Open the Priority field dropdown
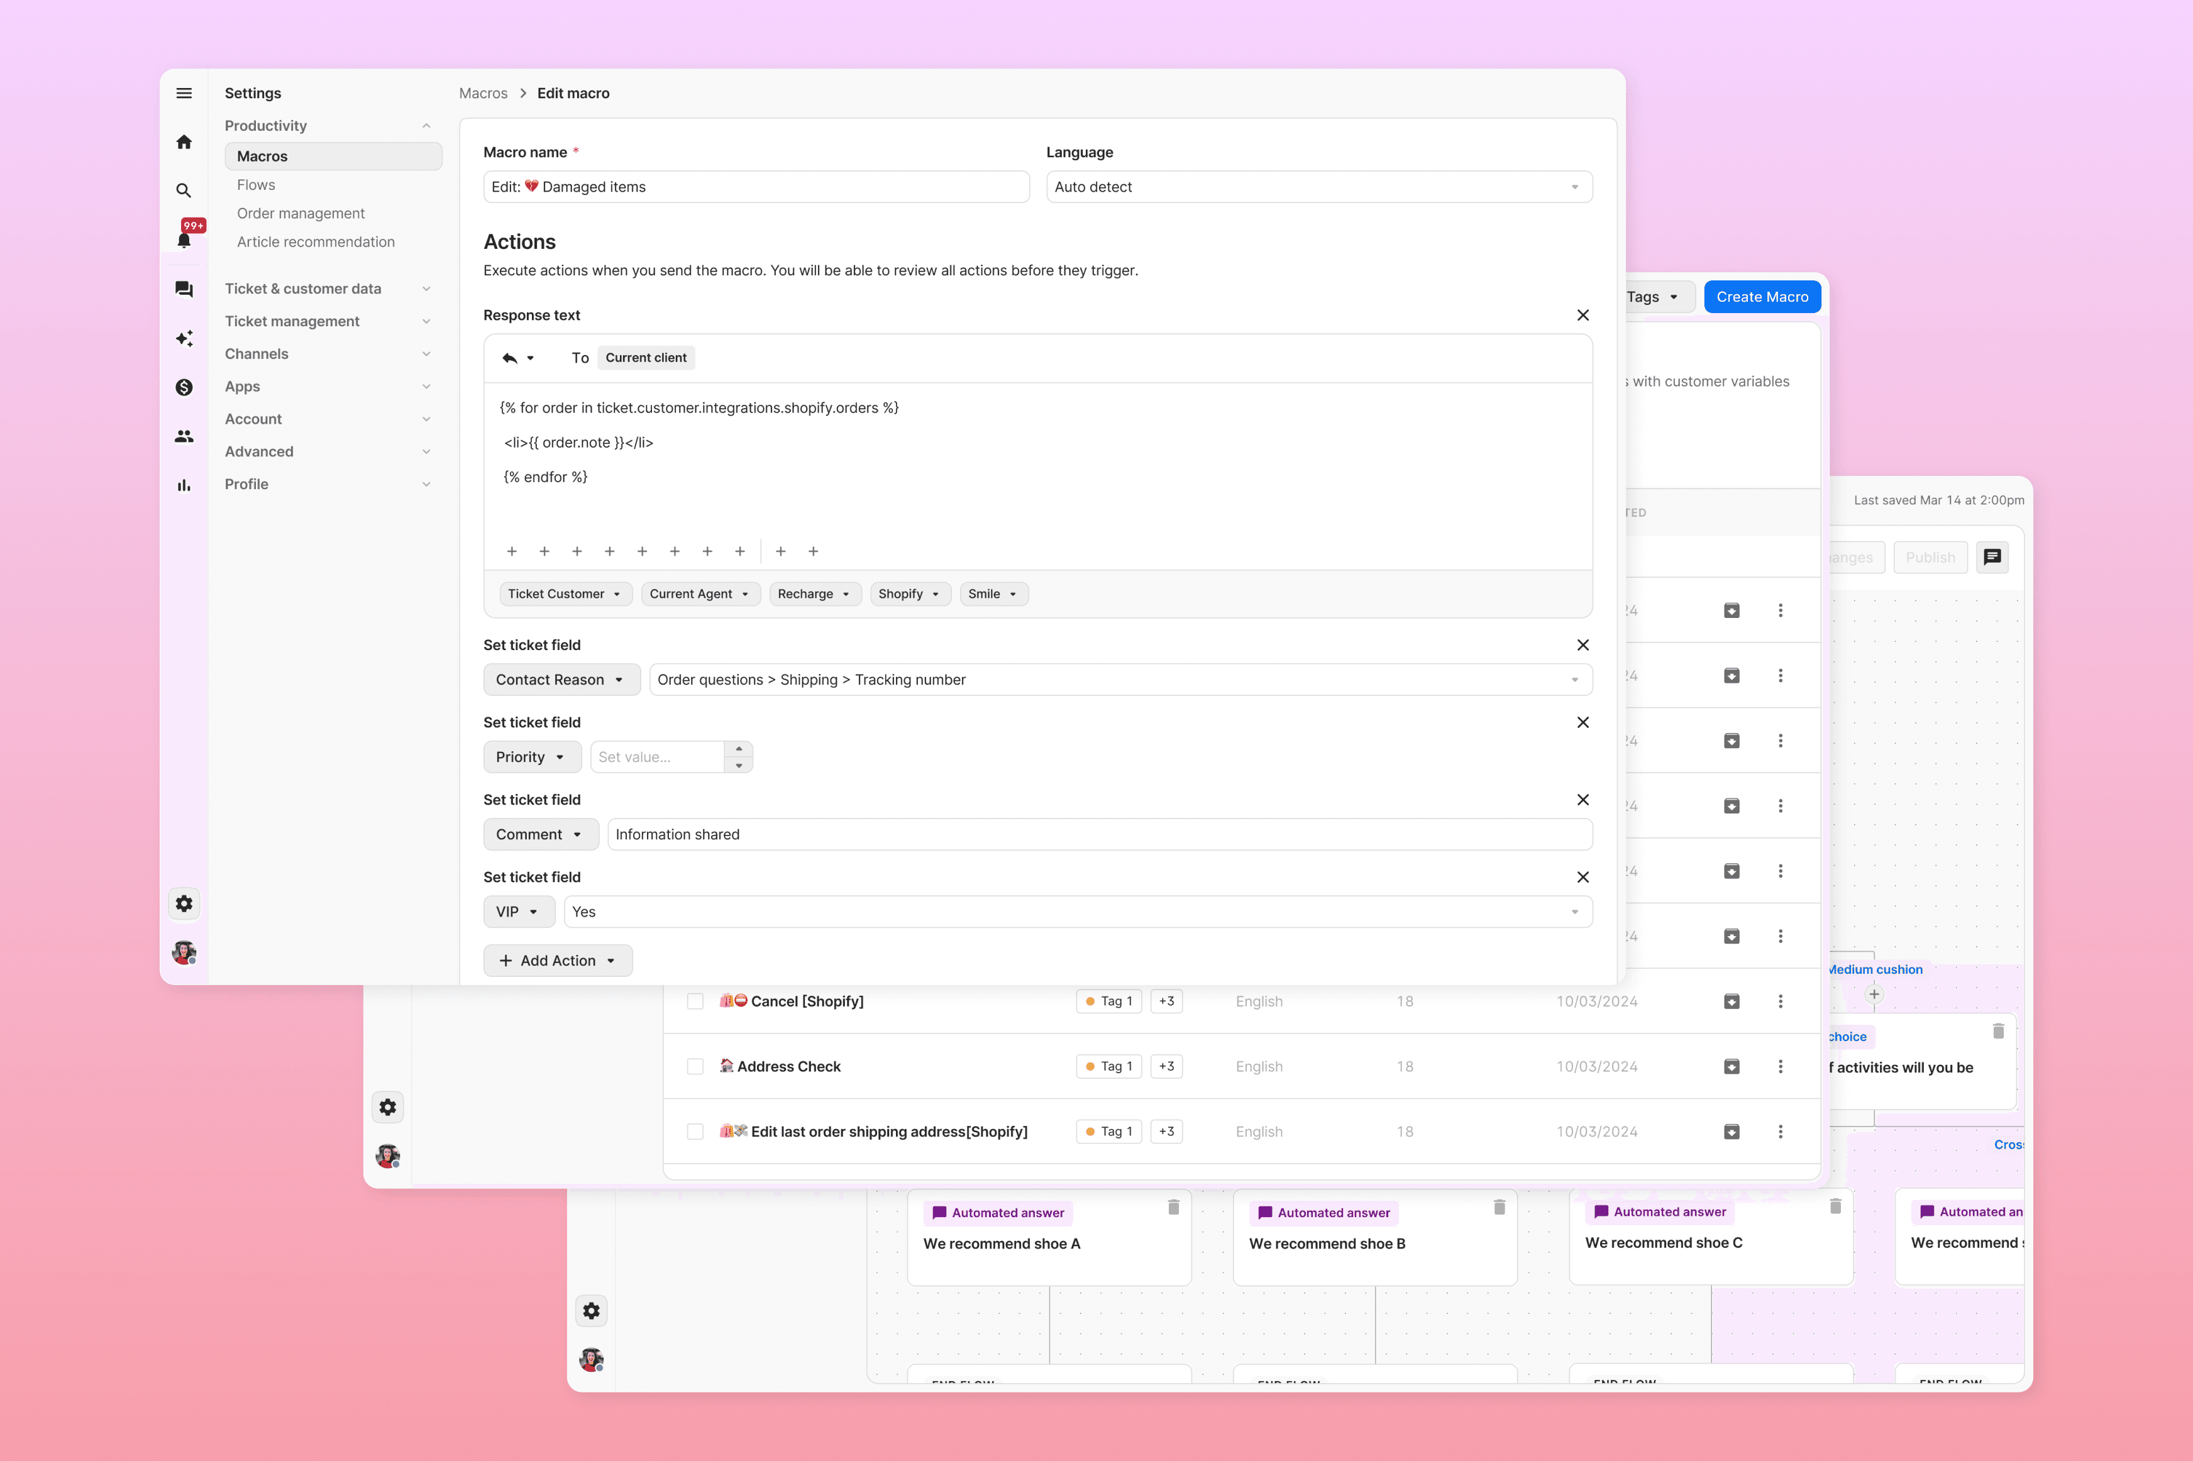This screenshot has height=1461, width=2193. (532, 758)
